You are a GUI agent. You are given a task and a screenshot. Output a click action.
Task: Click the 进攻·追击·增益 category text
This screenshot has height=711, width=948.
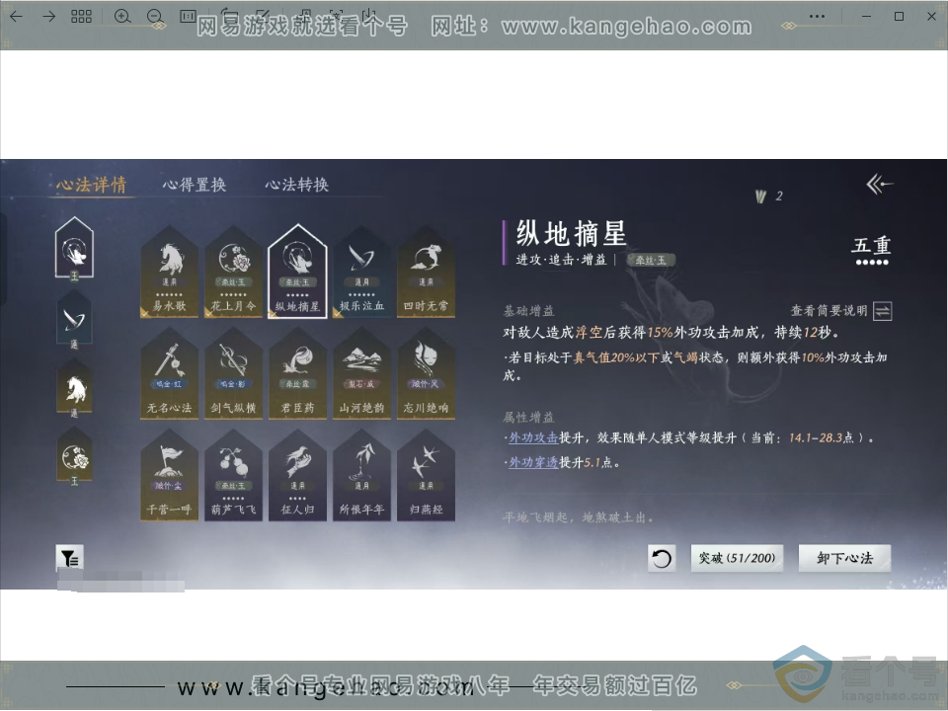point(561,260)
